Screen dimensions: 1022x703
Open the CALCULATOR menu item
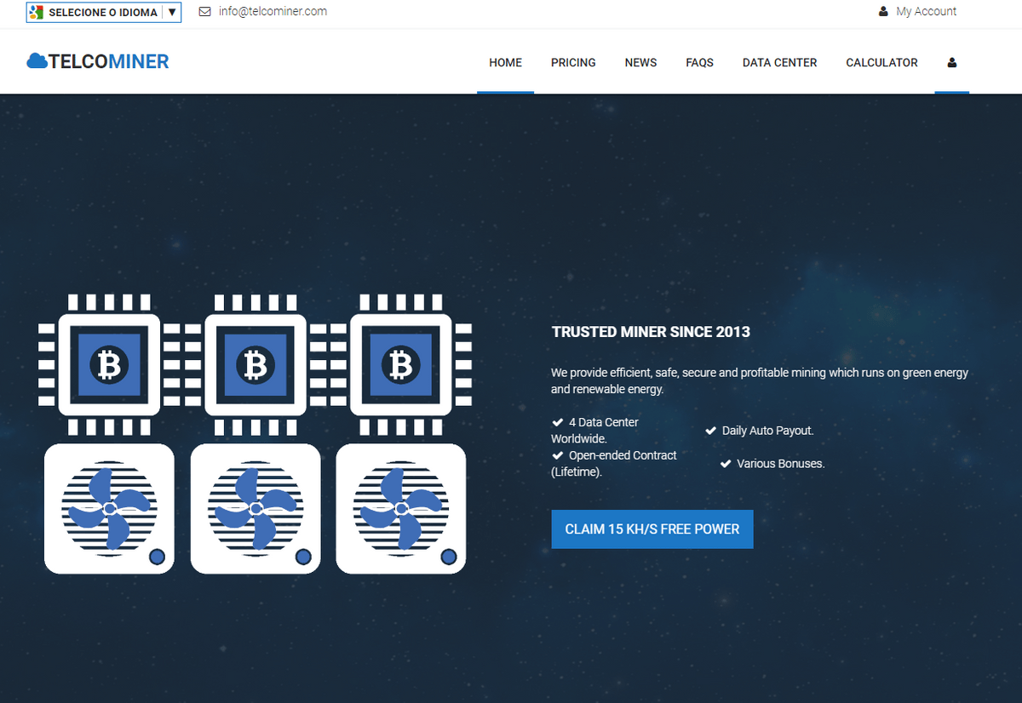click(881, 62)
